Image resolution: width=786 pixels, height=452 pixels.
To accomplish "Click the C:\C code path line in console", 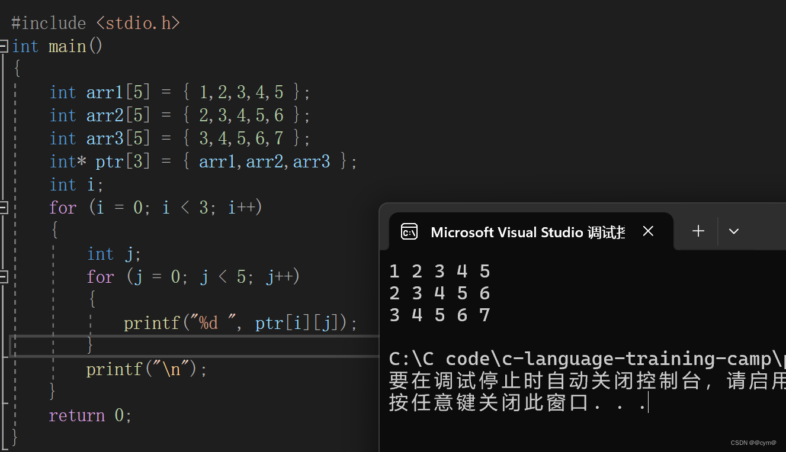I will 587,359.
